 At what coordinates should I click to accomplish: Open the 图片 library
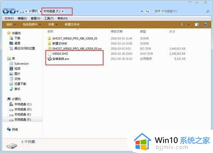click(x=17, y=74)
